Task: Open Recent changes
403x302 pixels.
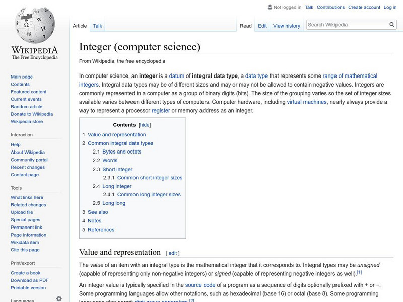Action: point(28,167)
